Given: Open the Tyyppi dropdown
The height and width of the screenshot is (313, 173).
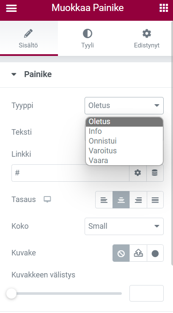Looking at the screenshot, I should click(x=124, y=105).
